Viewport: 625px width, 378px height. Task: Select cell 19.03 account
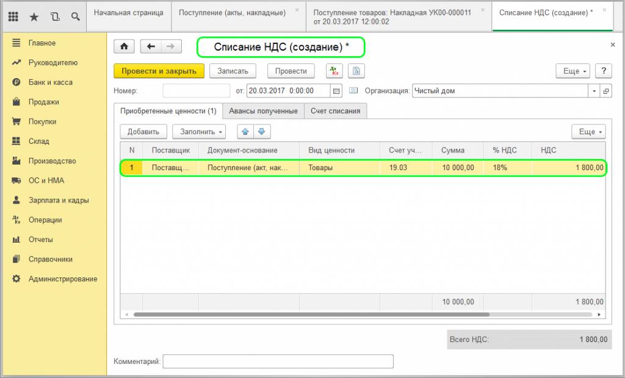point(406,168)
